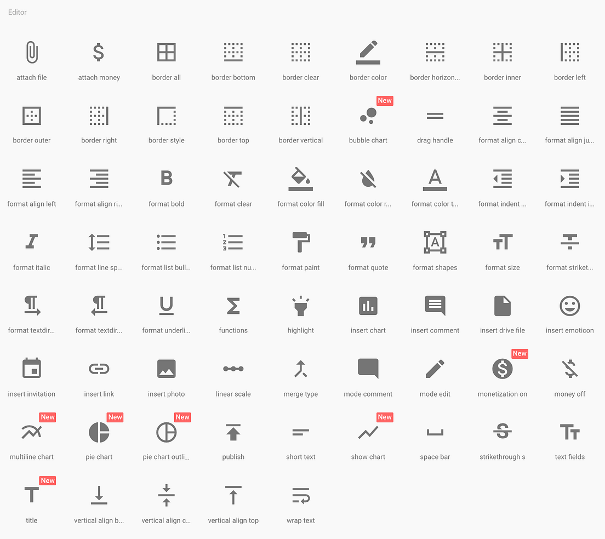The height and width of the screenshot is (539, 605).
Task: Click the attach file paperclip icon
Action: pos(31,52)
